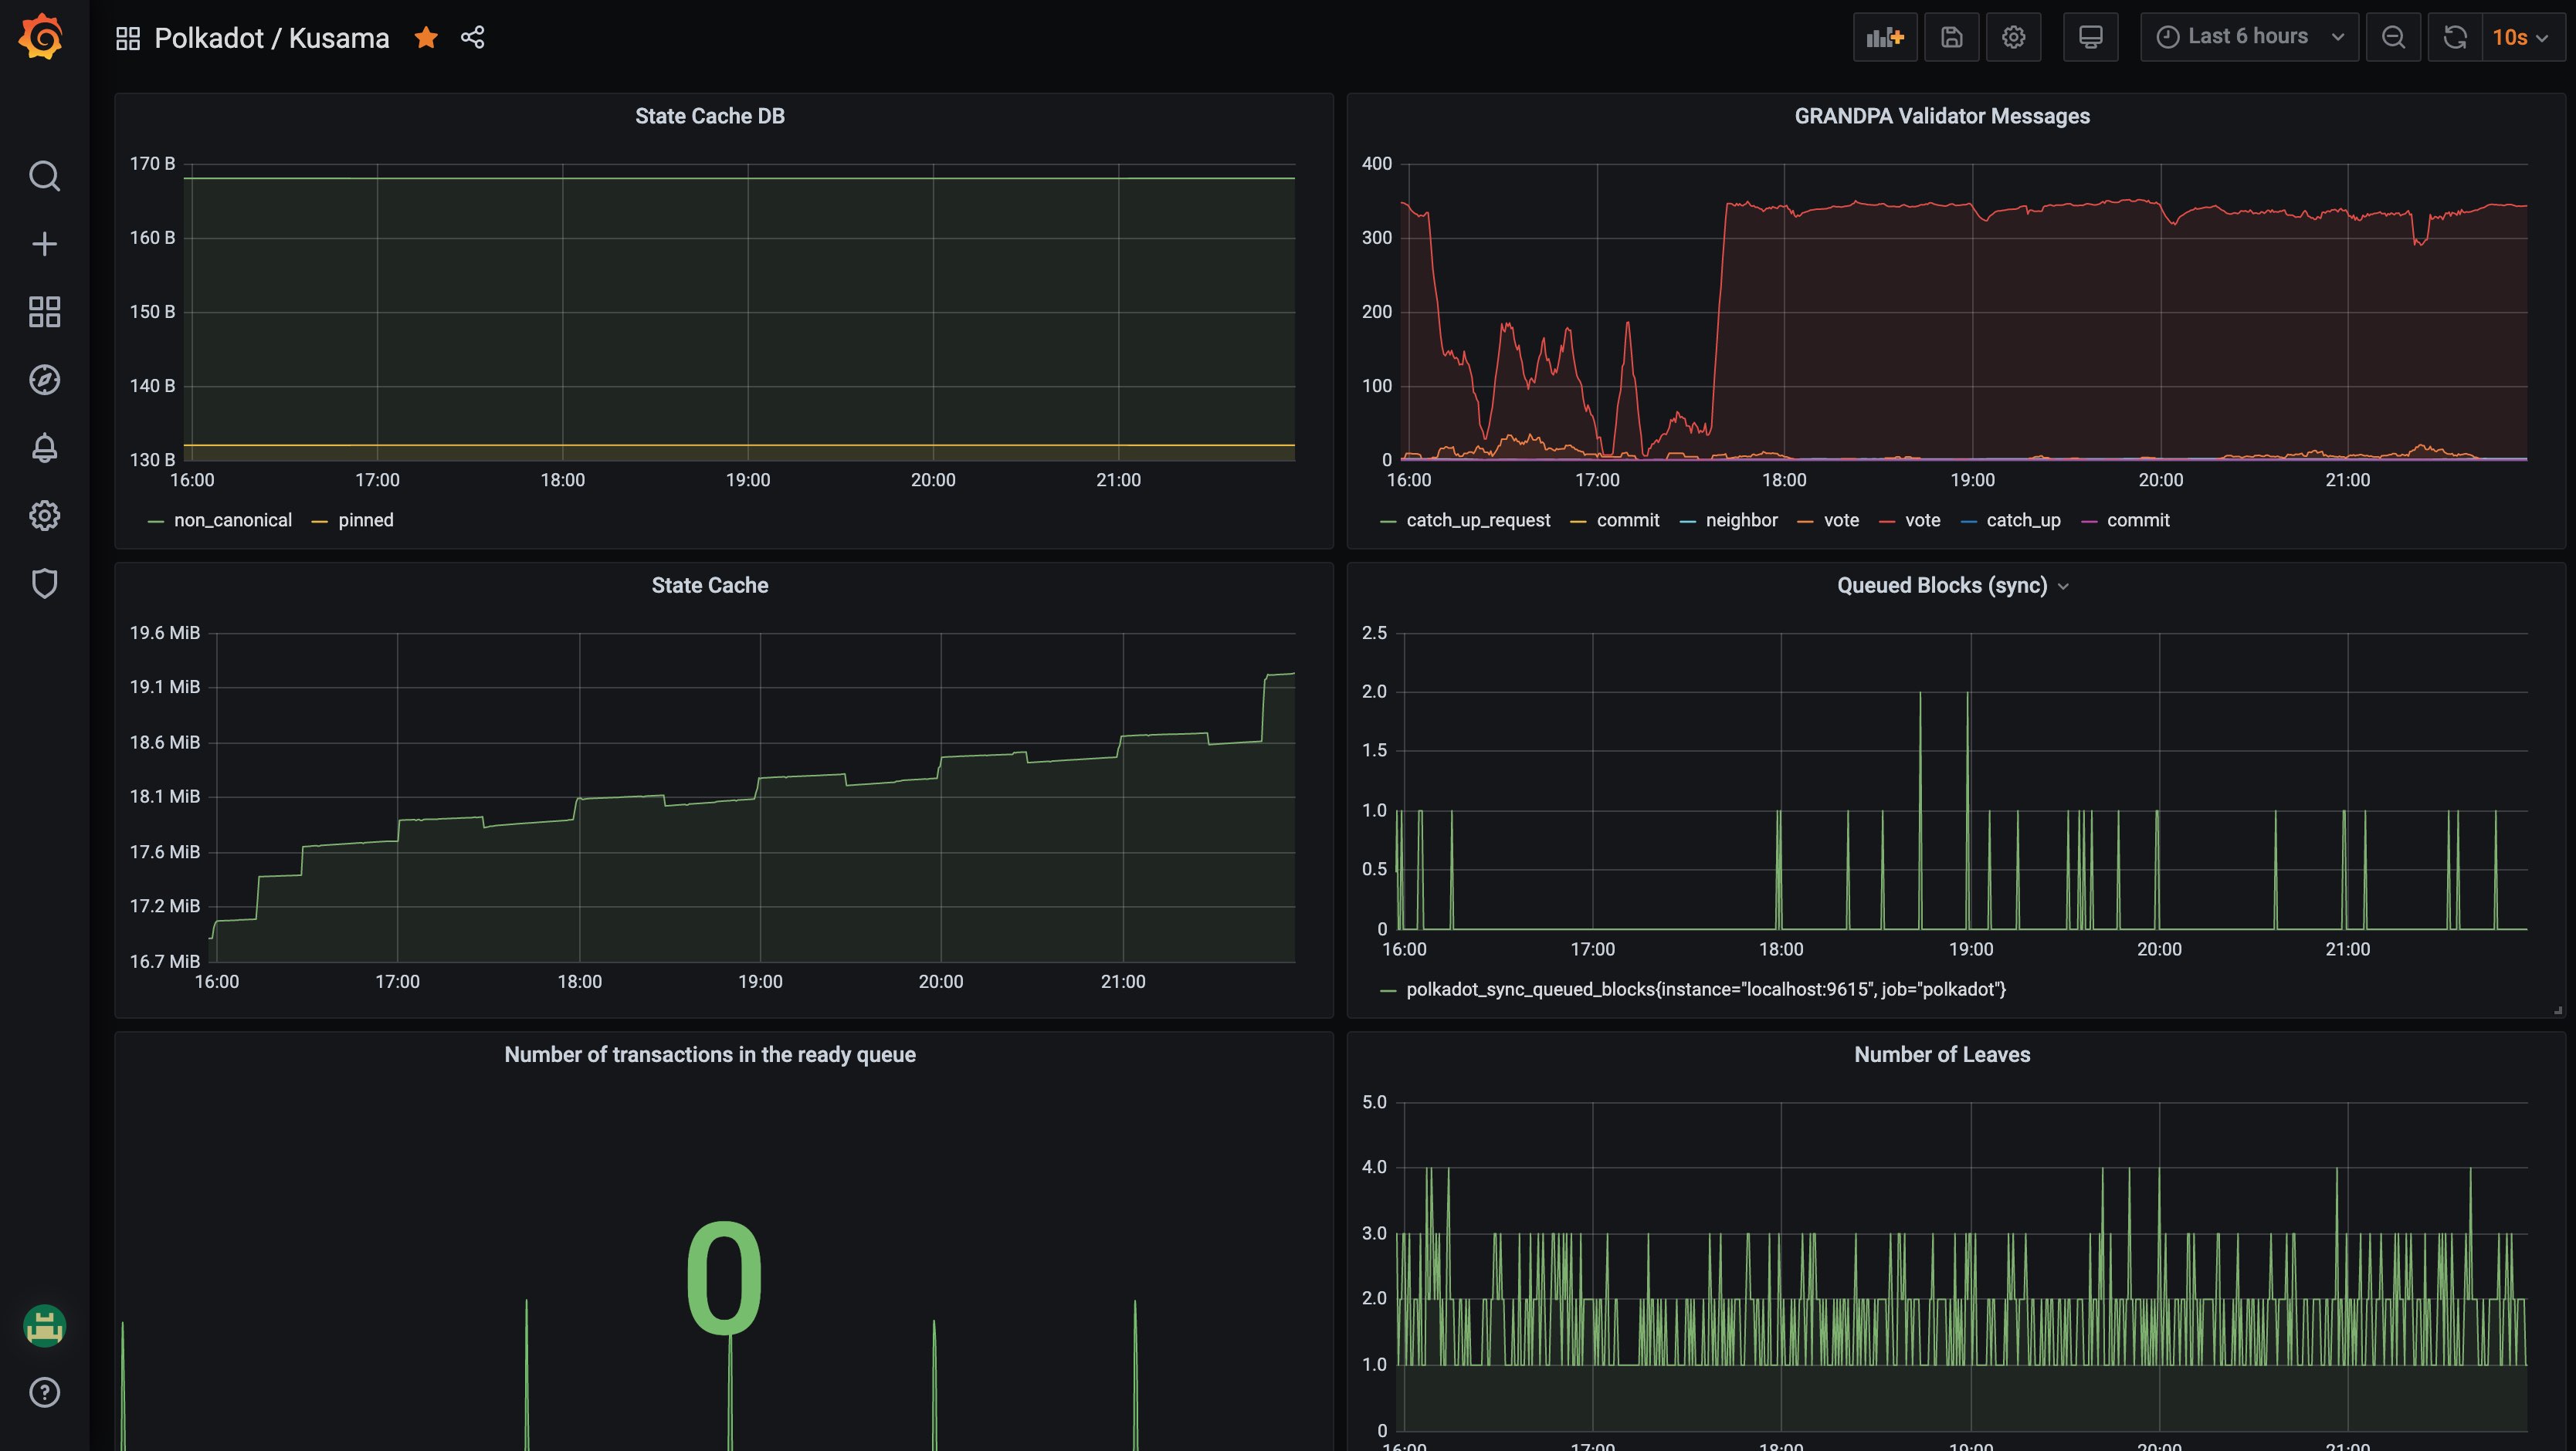
Task: Open the Alerting bell icon
Action: pyautogui.click(x=44, y=448)
